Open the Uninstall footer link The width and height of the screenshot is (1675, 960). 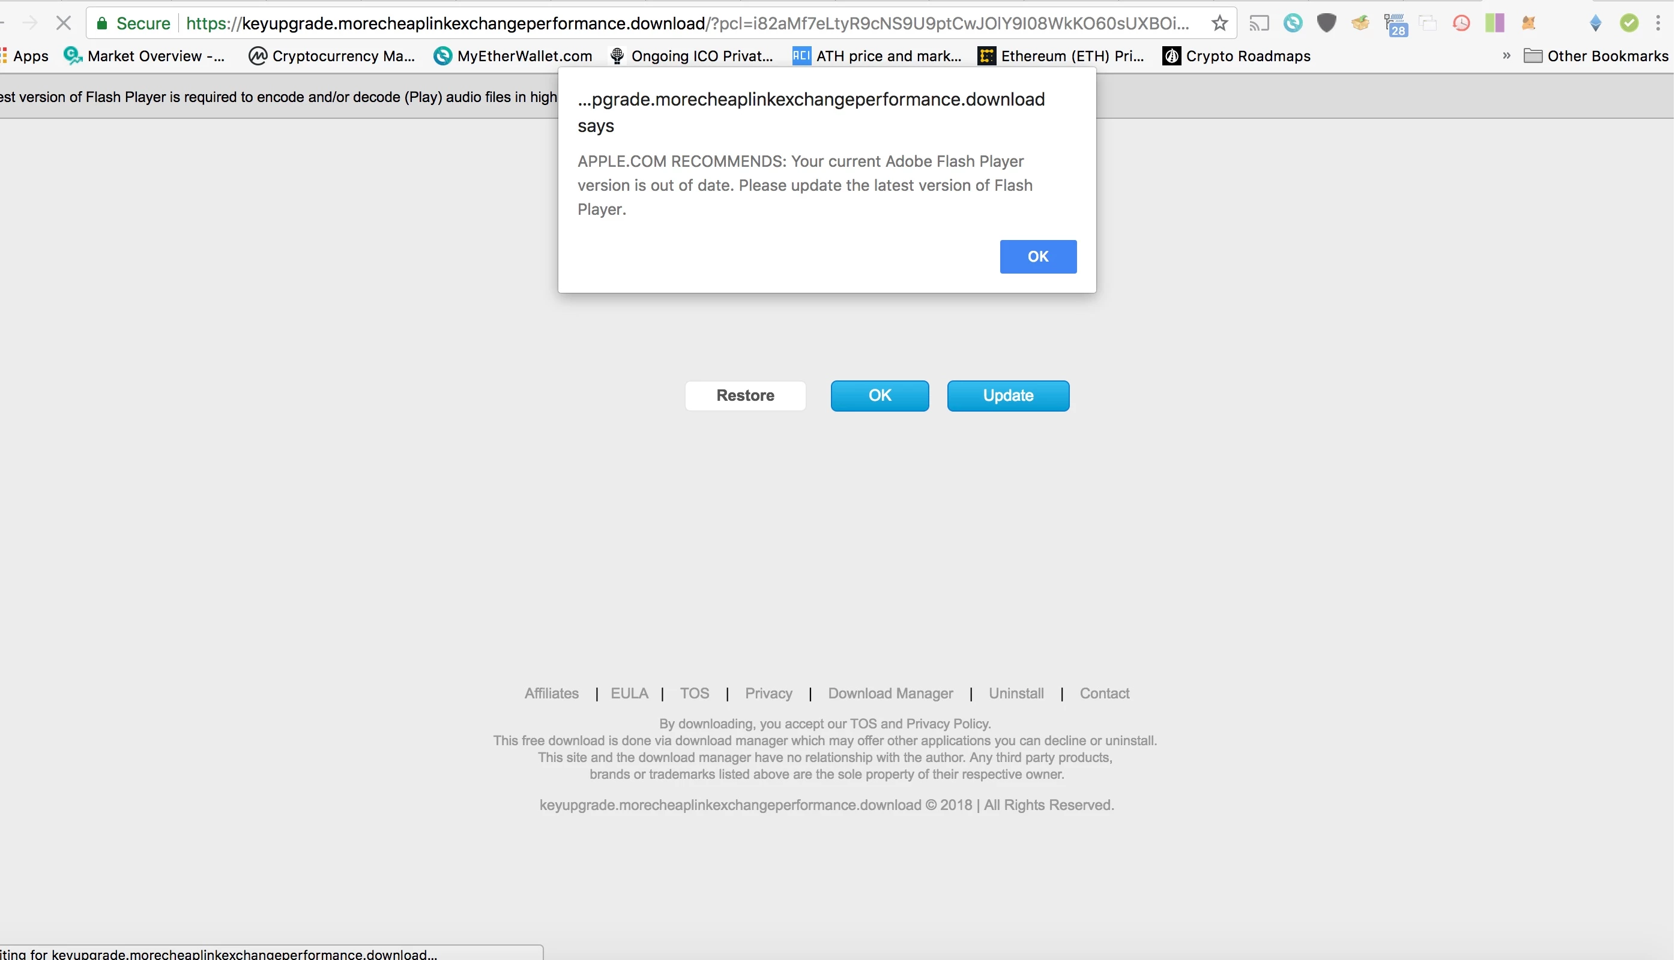pos(1016,694)
